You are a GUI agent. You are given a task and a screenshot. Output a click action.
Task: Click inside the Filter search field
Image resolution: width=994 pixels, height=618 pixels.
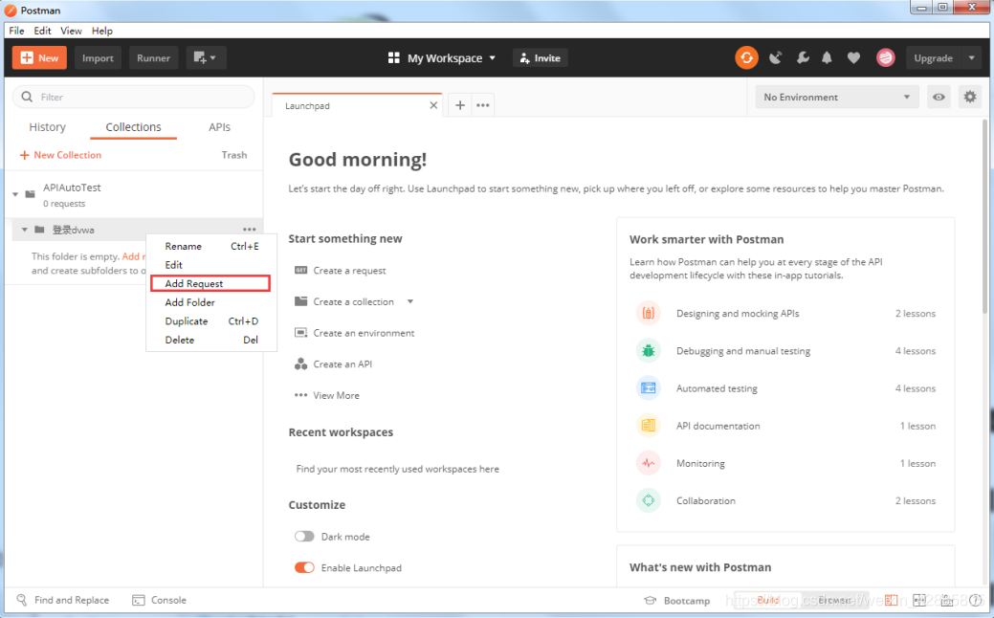(134, 97)
